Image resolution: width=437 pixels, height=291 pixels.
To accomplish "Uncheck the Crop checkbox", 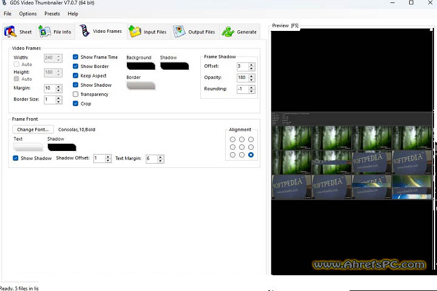I will tap(75, 103).
